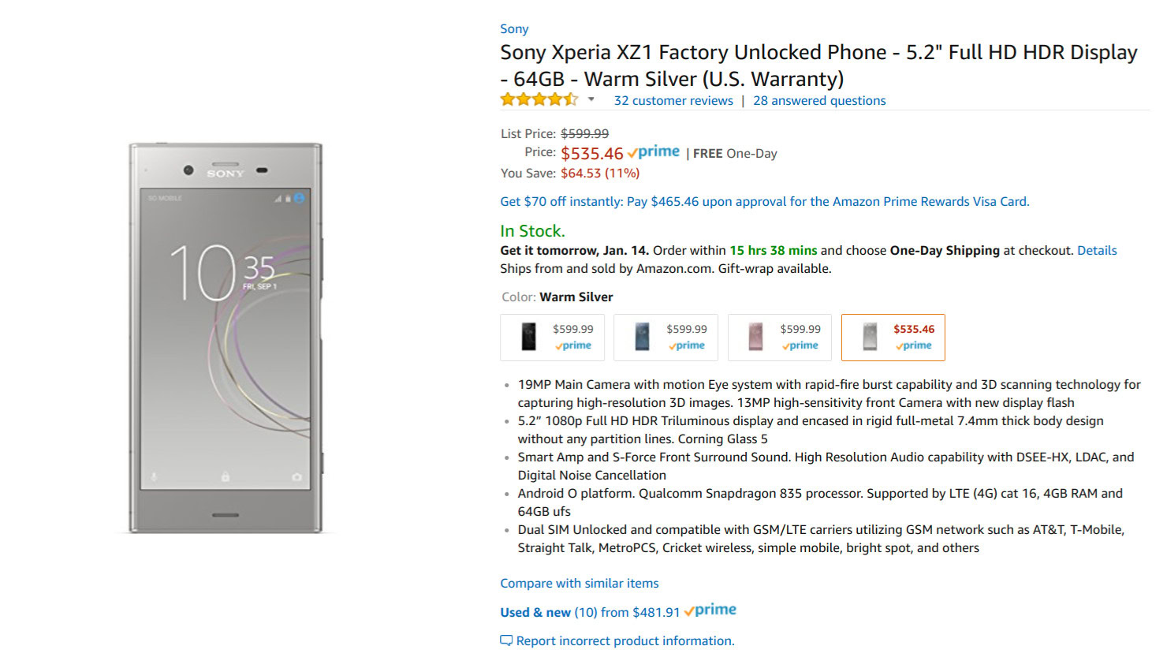Open the shipping Details link
The height and width of the screenshot is (657, 1167).
(1097, 251)
